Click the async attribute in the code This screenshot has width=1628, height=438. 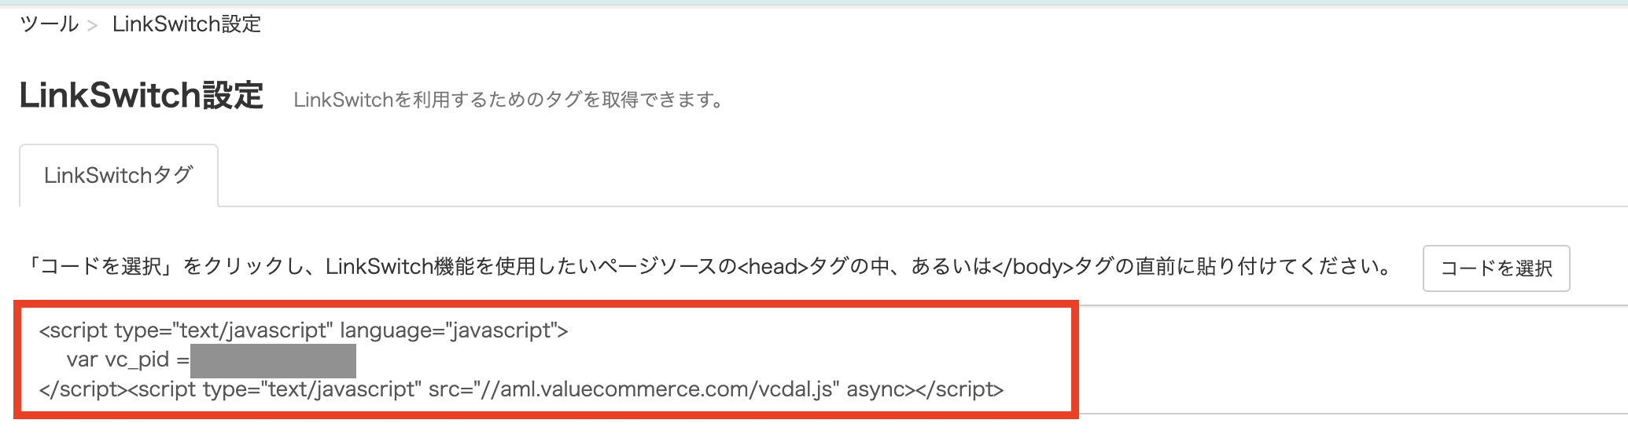[x=875, y=389]
